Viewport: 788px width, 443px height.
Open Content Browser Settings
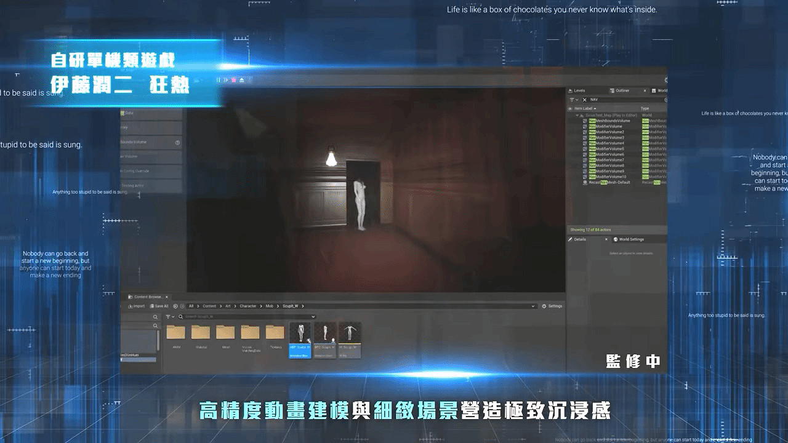(x=552, y=306)
